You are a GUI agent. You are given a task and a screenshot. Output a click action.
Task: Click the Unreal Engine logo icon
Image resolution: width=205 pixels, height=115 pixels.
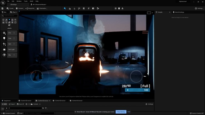click(3, 3)
